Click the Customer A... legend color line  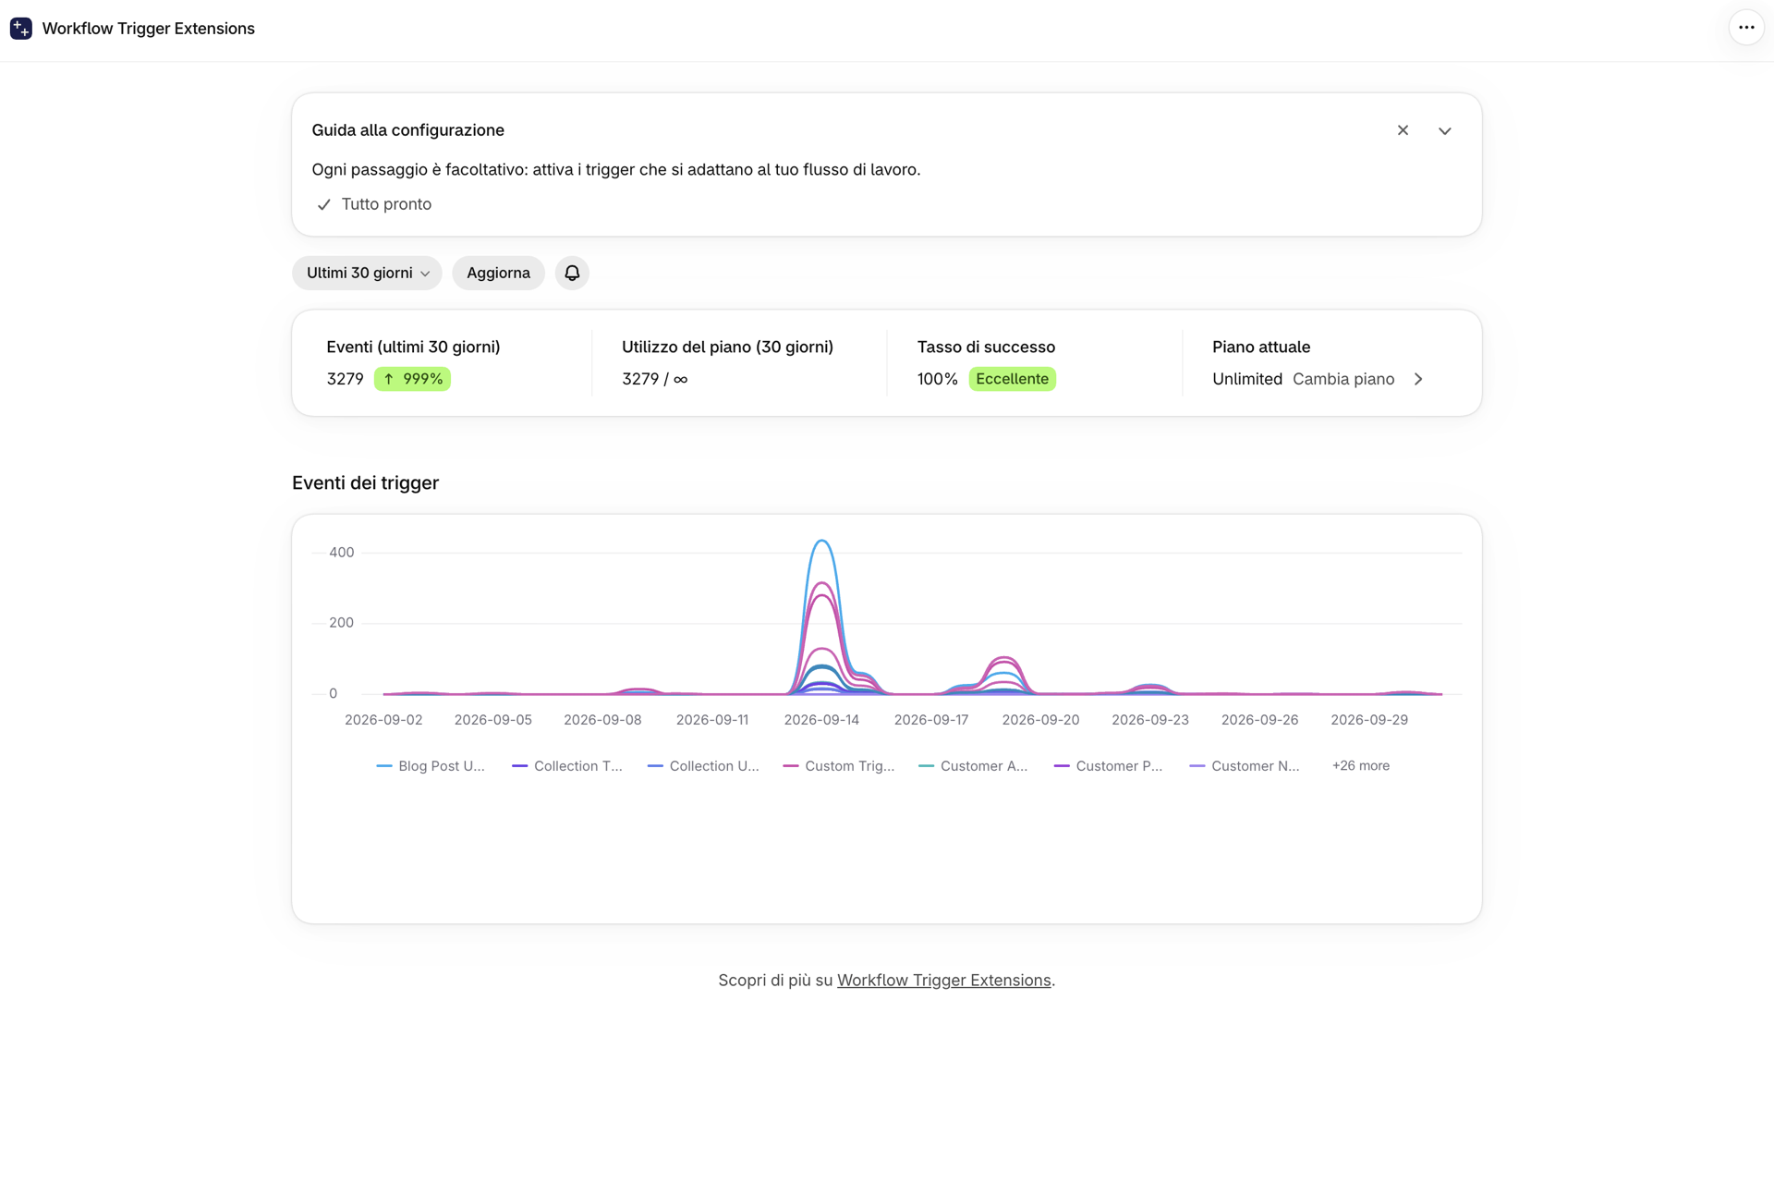click(926, 766)
